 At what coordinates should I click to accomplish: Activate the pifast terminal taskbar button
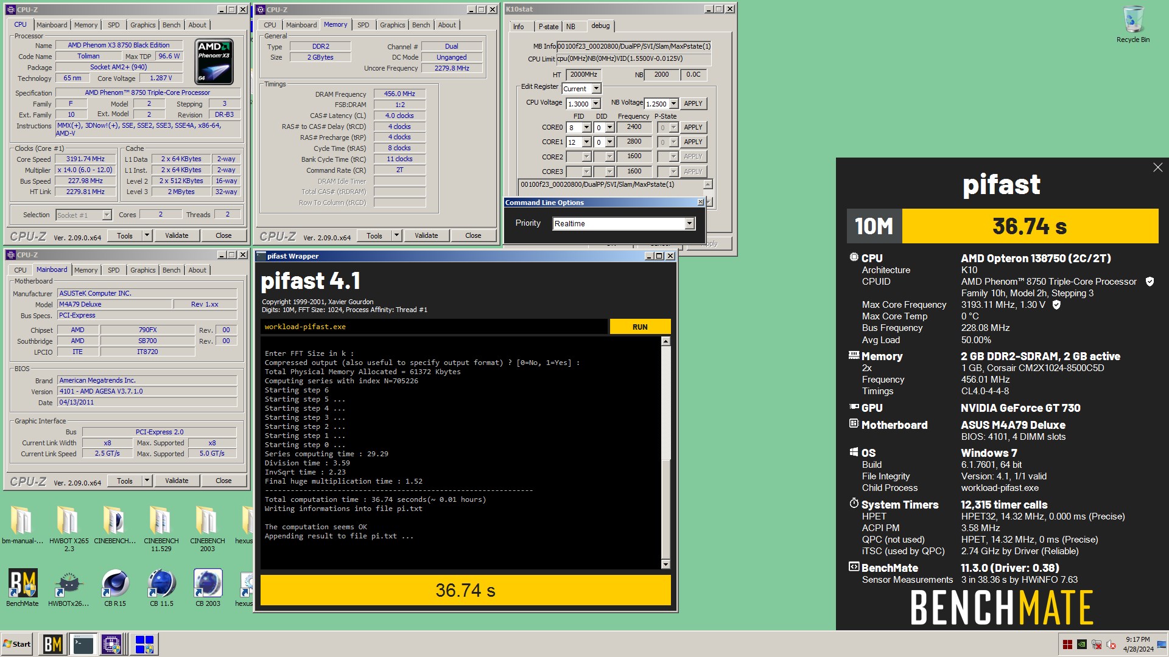[x=83, y=644]
